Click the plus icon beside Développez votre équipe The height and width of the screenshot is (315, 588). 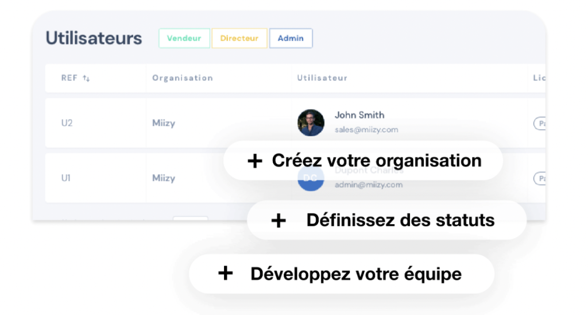click(x=225, y=274)
